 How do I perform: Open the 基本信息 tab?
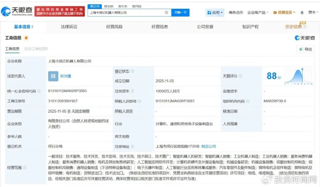pyautogui.click(x=23, y=27)
